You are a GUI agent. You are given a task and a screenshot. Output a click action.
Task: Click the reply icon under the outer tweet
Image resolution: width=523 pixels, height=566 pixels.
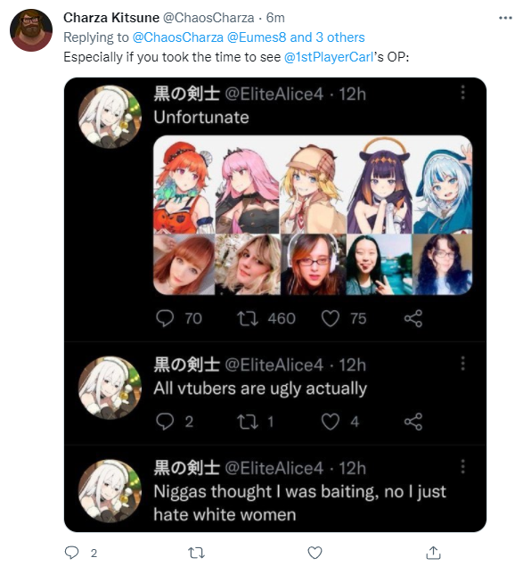(71, 553)
